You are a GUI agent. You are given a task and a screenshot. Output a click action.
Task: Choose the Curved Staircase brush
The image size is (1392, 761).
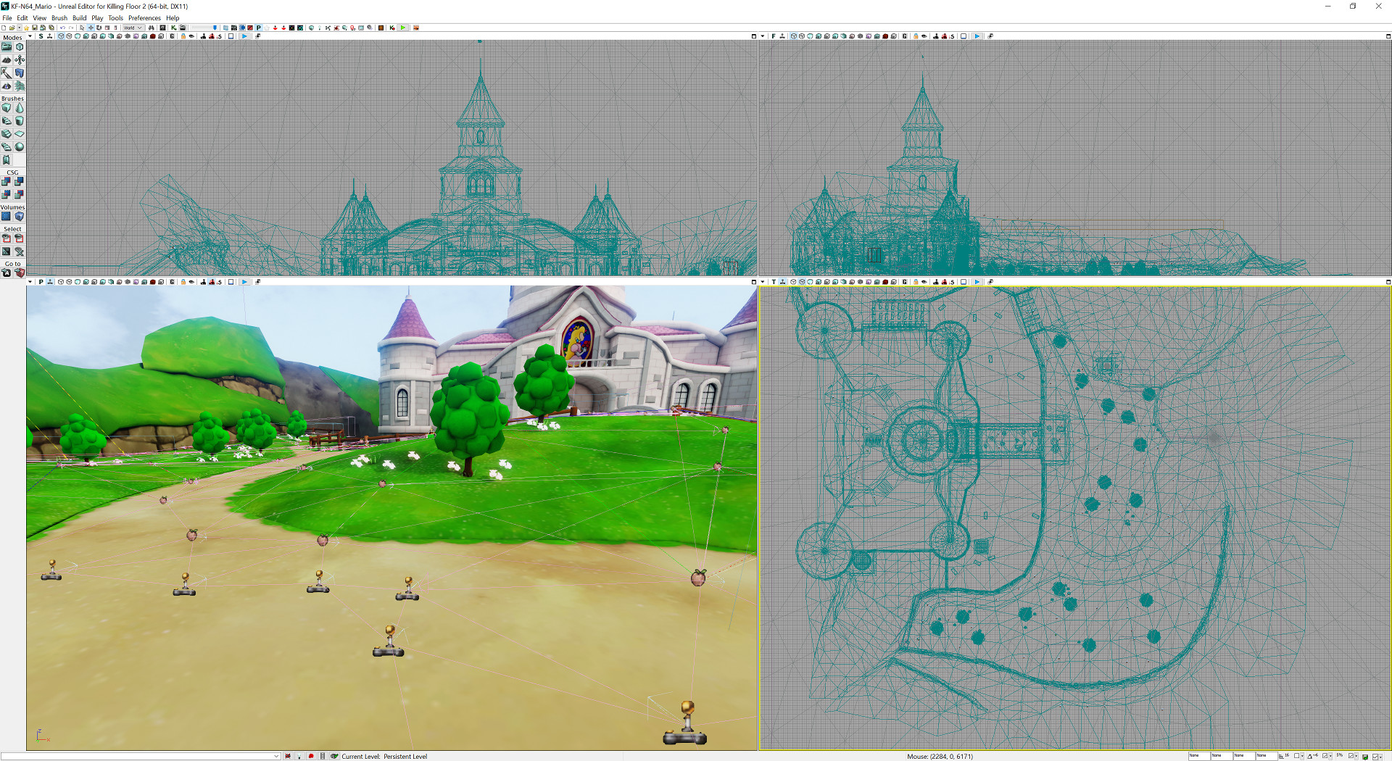point(7,121)
